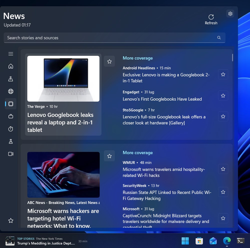
Task: Open the World news globe icon
Action: (x=11, y=91)
